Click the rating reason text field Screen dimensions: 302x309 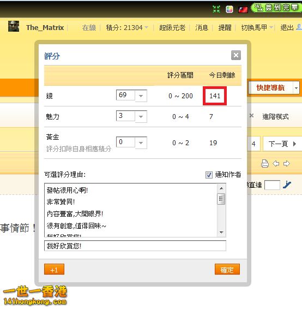[135, 246]
